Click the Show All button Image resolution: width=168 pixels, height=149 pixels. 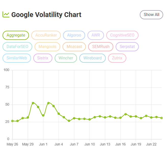click(x=151, y=15)
